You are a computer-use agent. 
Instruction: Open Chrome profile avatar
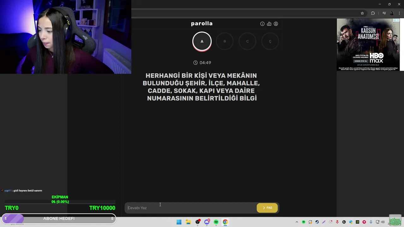(x=392, y=13)
